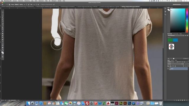Viewport: 189px width, 106px height.
Task: Click third collapsed panel icon beside Color panel
Action: (165, 15)
